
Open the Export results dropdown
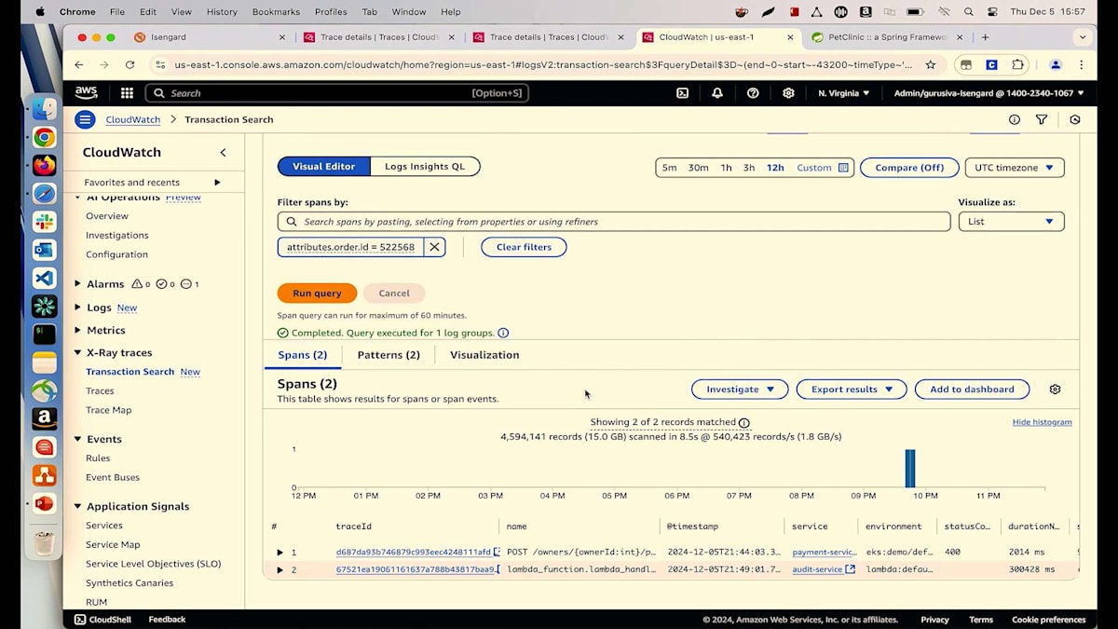tap(852, 390)
